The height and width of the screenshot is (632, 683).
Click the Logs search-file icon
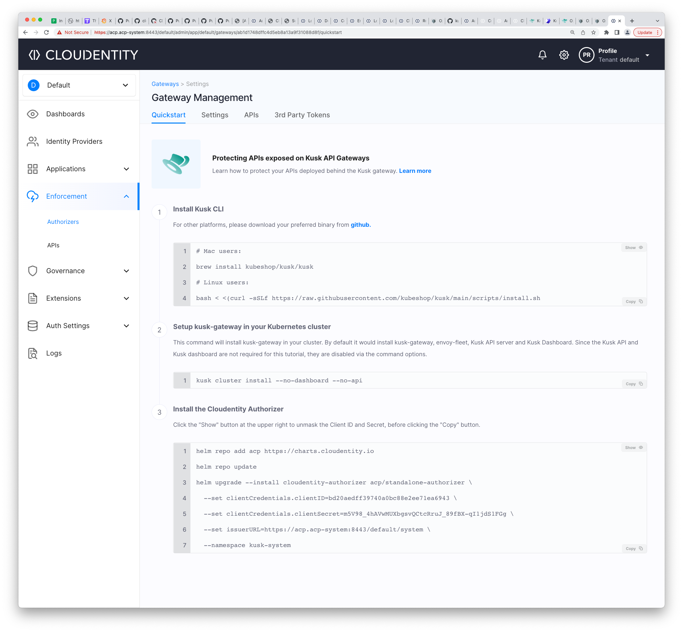32,353
